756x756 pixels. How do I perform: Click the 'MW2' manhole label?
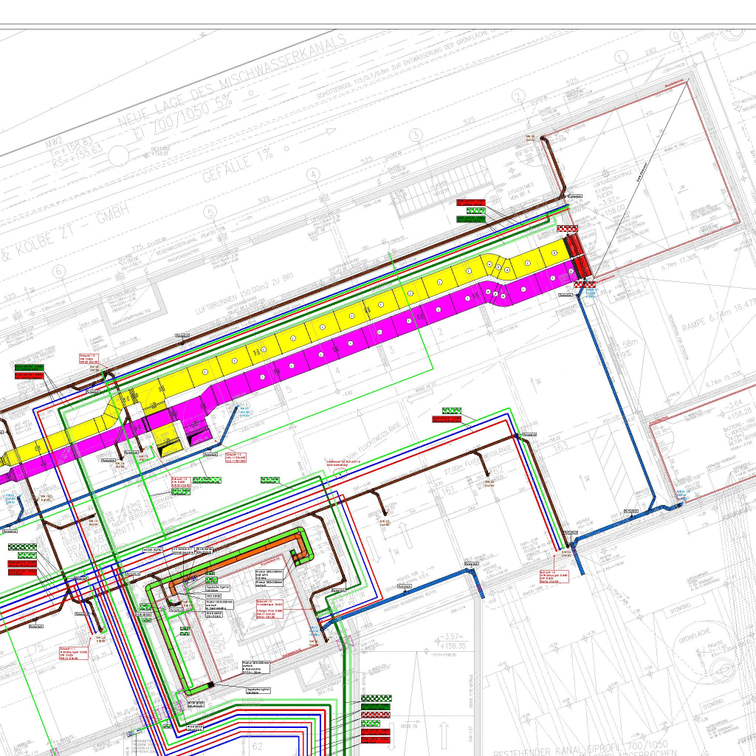pyautogui.click(x=55, y=142)
